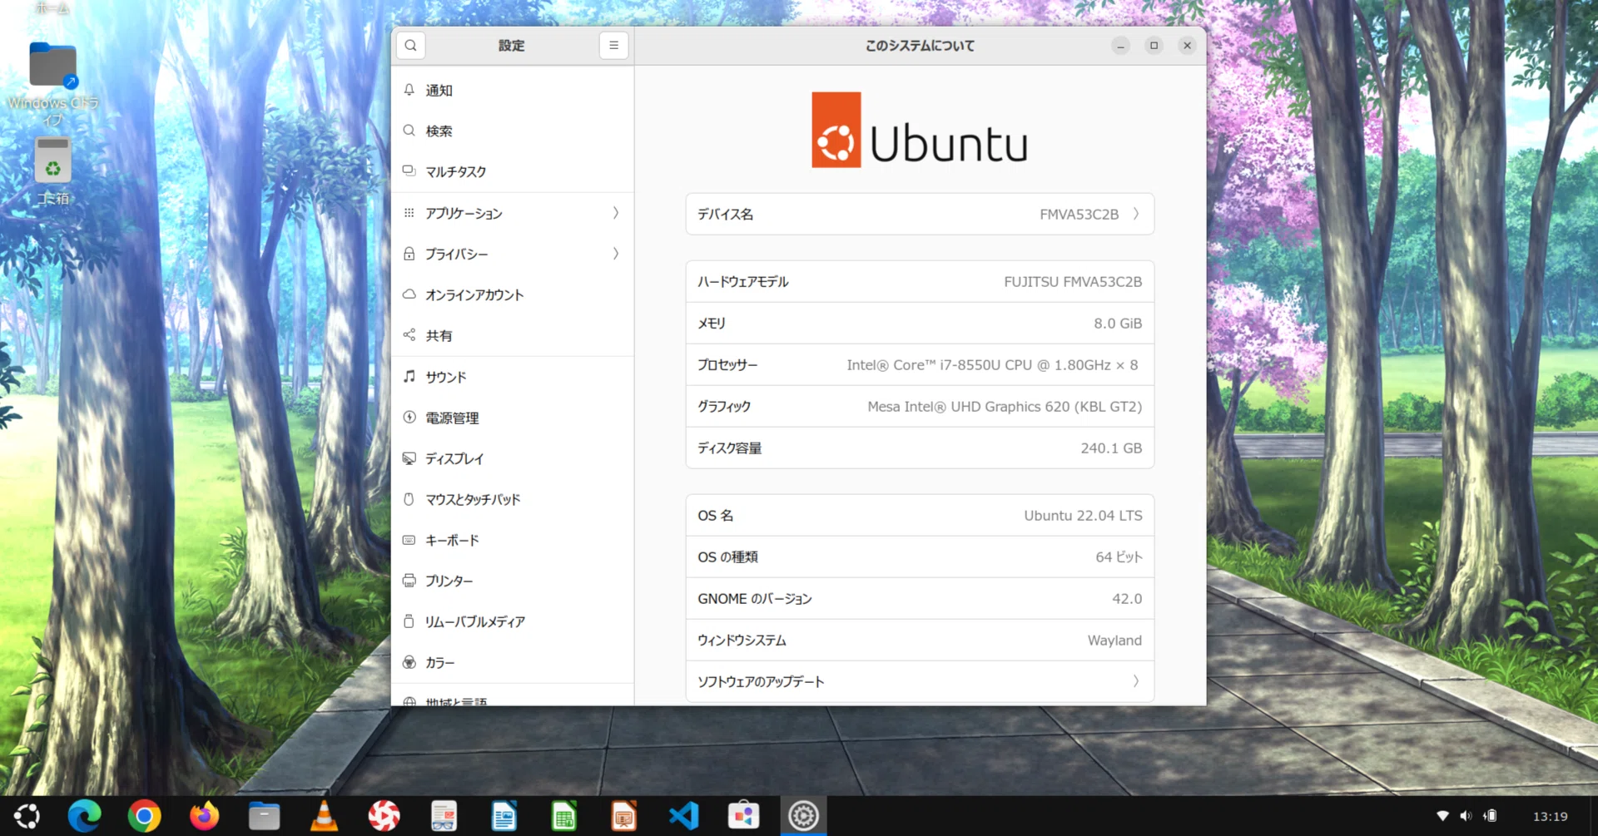Click the Wayland window system value
Viewport: 1598px width, 836px height.
[x=1114, y=641]
